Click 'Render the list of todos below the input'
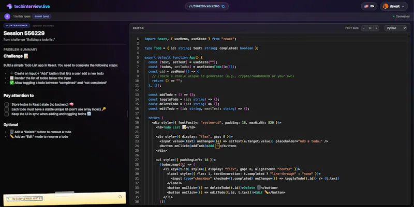414x207 pixels. (42, 78)
